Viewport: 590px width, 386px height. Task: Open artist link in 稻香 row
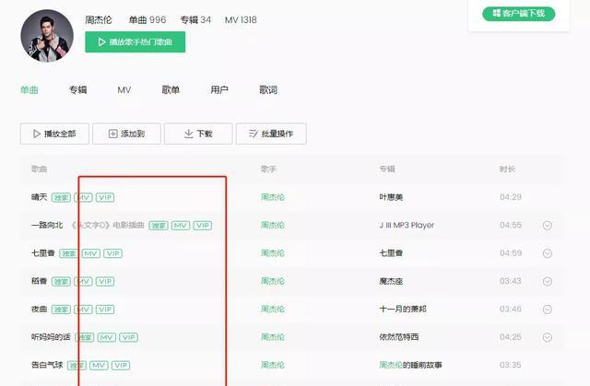pyautogui.click(x=273, y=281)
